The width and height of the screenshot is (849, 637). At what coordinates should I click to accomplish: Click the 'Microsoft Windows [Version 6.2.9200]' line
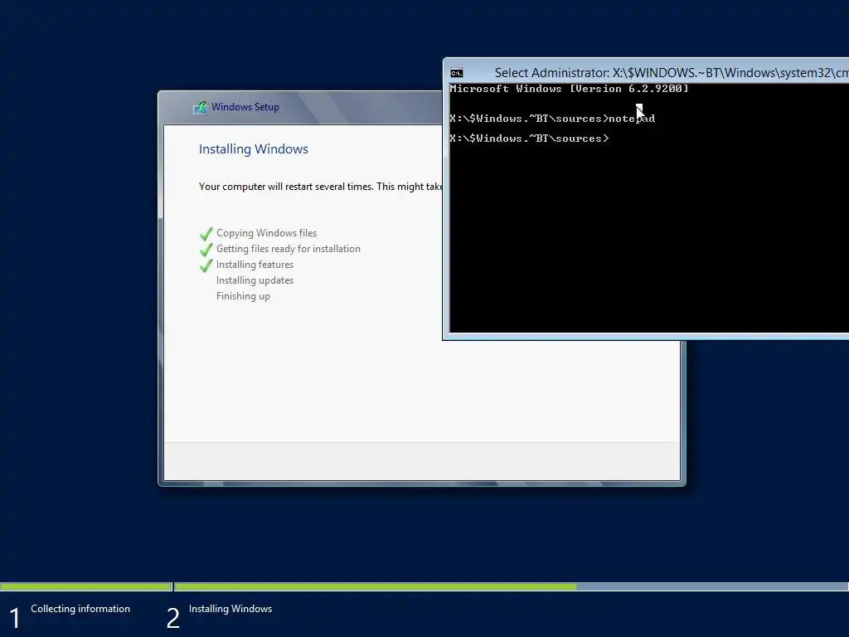click(569, 89)
